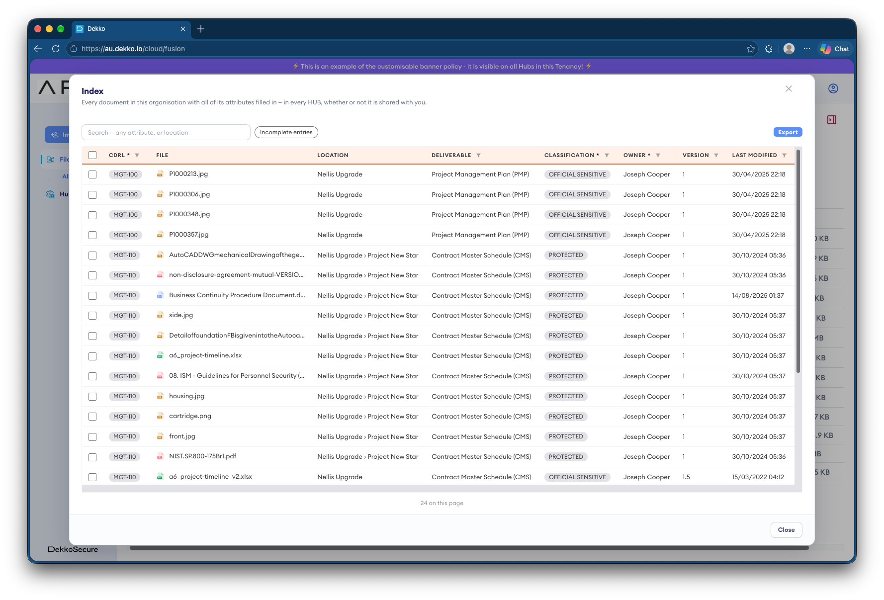Click the search attribute or location field
The height and width of the screenshot is (600, 884).
166,132
